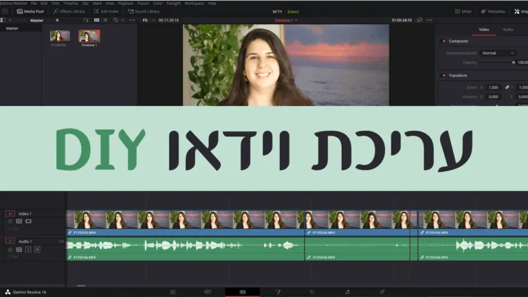Open the media pool three-dot options menu
The height and width of the screenshot is (297, 528).
pyautogui.click(x=132, y=20)
